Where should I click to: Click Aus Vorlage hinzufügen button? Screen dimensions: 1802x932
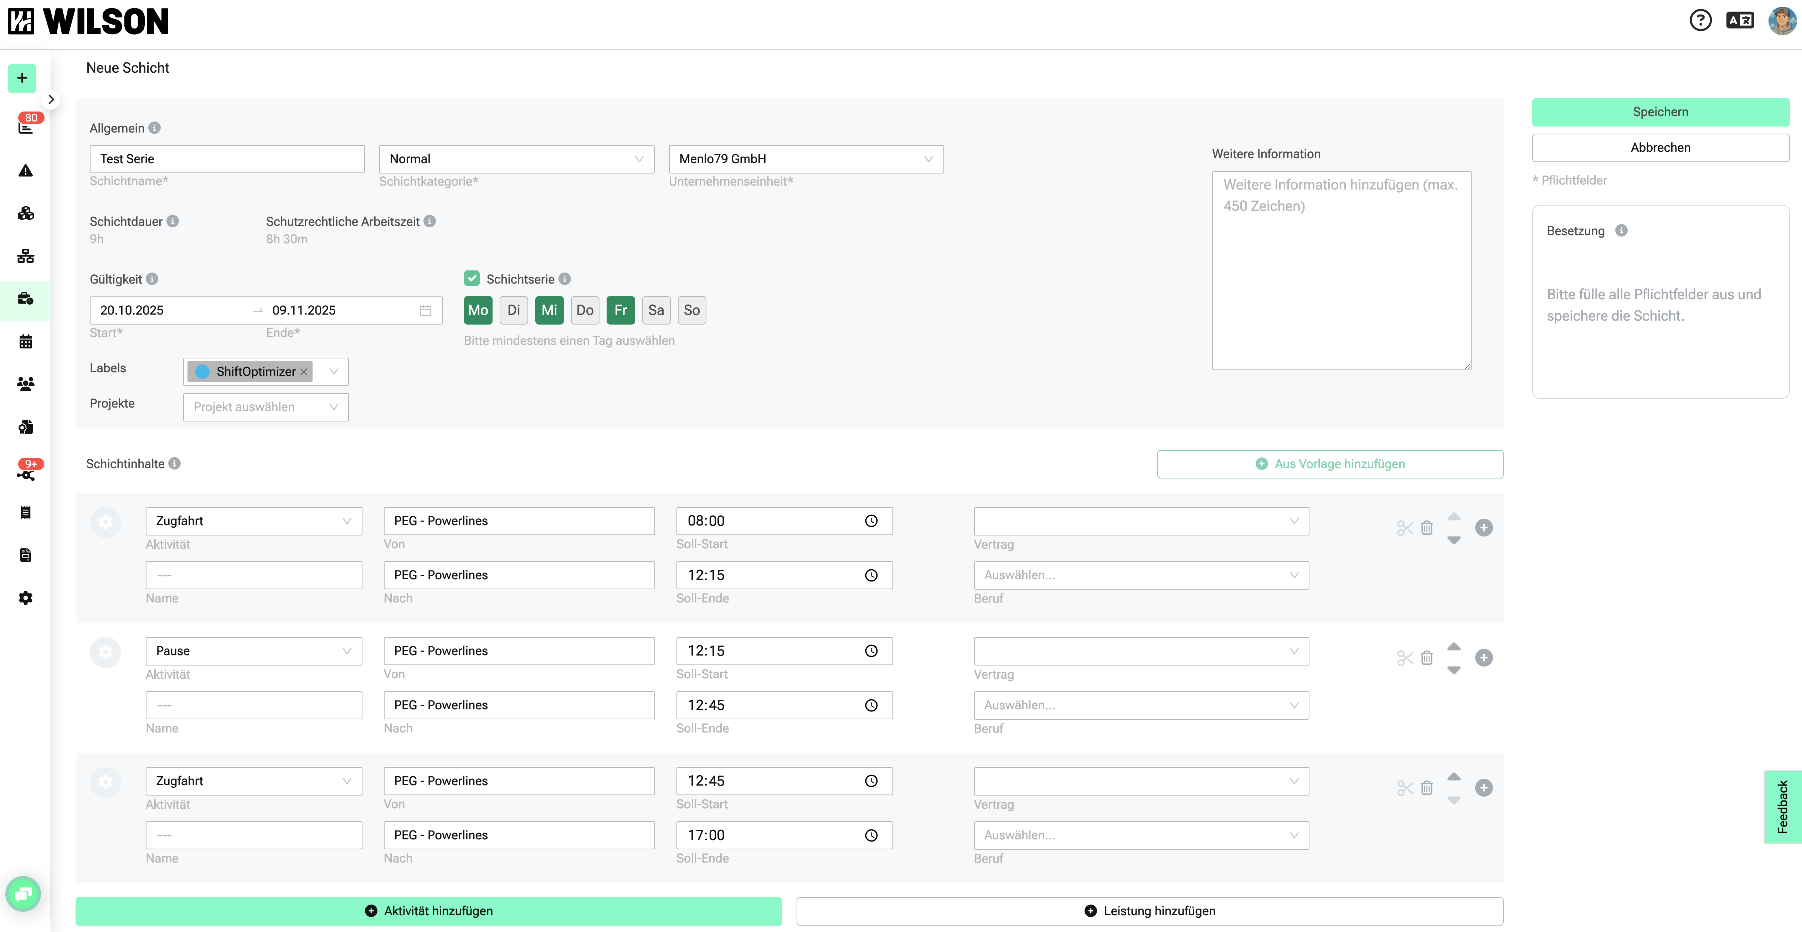[x=1330, y=464]
